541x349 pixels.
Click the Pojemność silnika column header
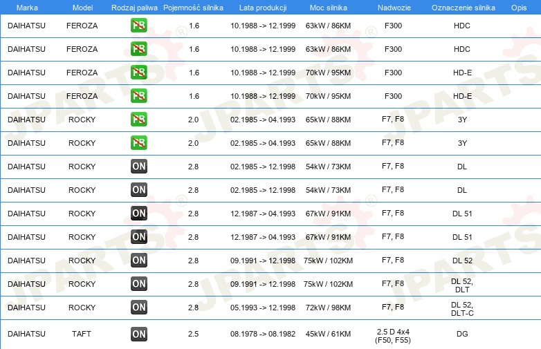click(x=193, y=8)
